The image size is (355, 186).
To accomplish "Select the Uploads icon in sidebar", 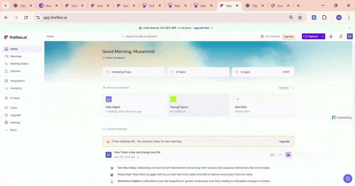I will click(6, 71).
